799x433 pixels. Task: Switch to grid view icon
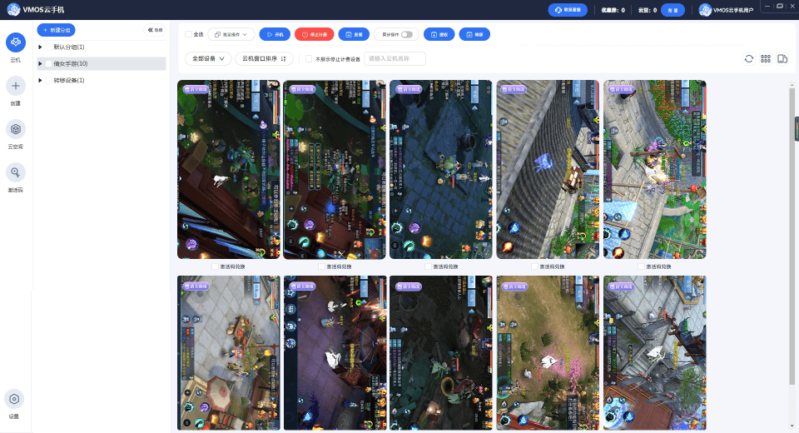[x=766, y=58]
